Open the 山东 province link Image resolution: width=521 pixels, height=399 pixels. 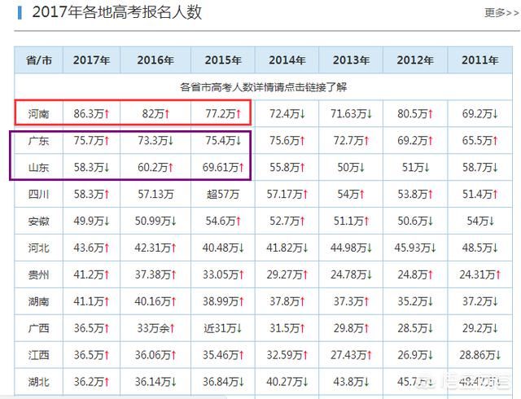(38, 168)
